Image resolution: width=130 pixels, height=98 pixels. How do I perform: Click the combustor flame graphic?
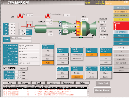click(x=78, y=29)
